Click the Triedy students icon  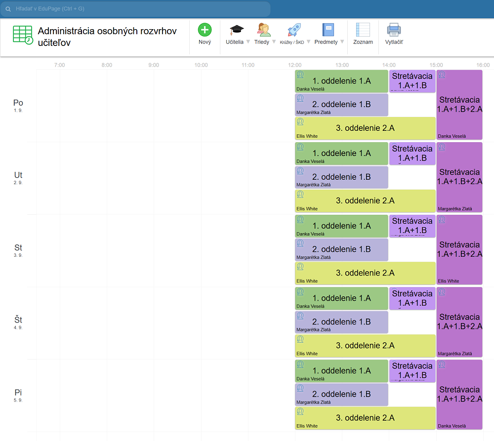[x=264, y=30]
